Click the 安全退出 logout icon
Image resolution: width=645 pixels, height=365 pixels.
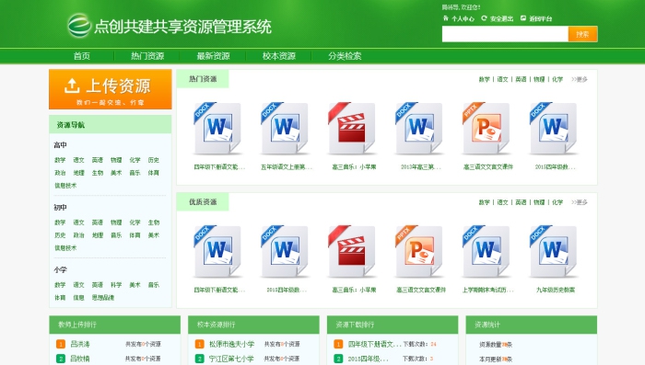coord(484,18)
